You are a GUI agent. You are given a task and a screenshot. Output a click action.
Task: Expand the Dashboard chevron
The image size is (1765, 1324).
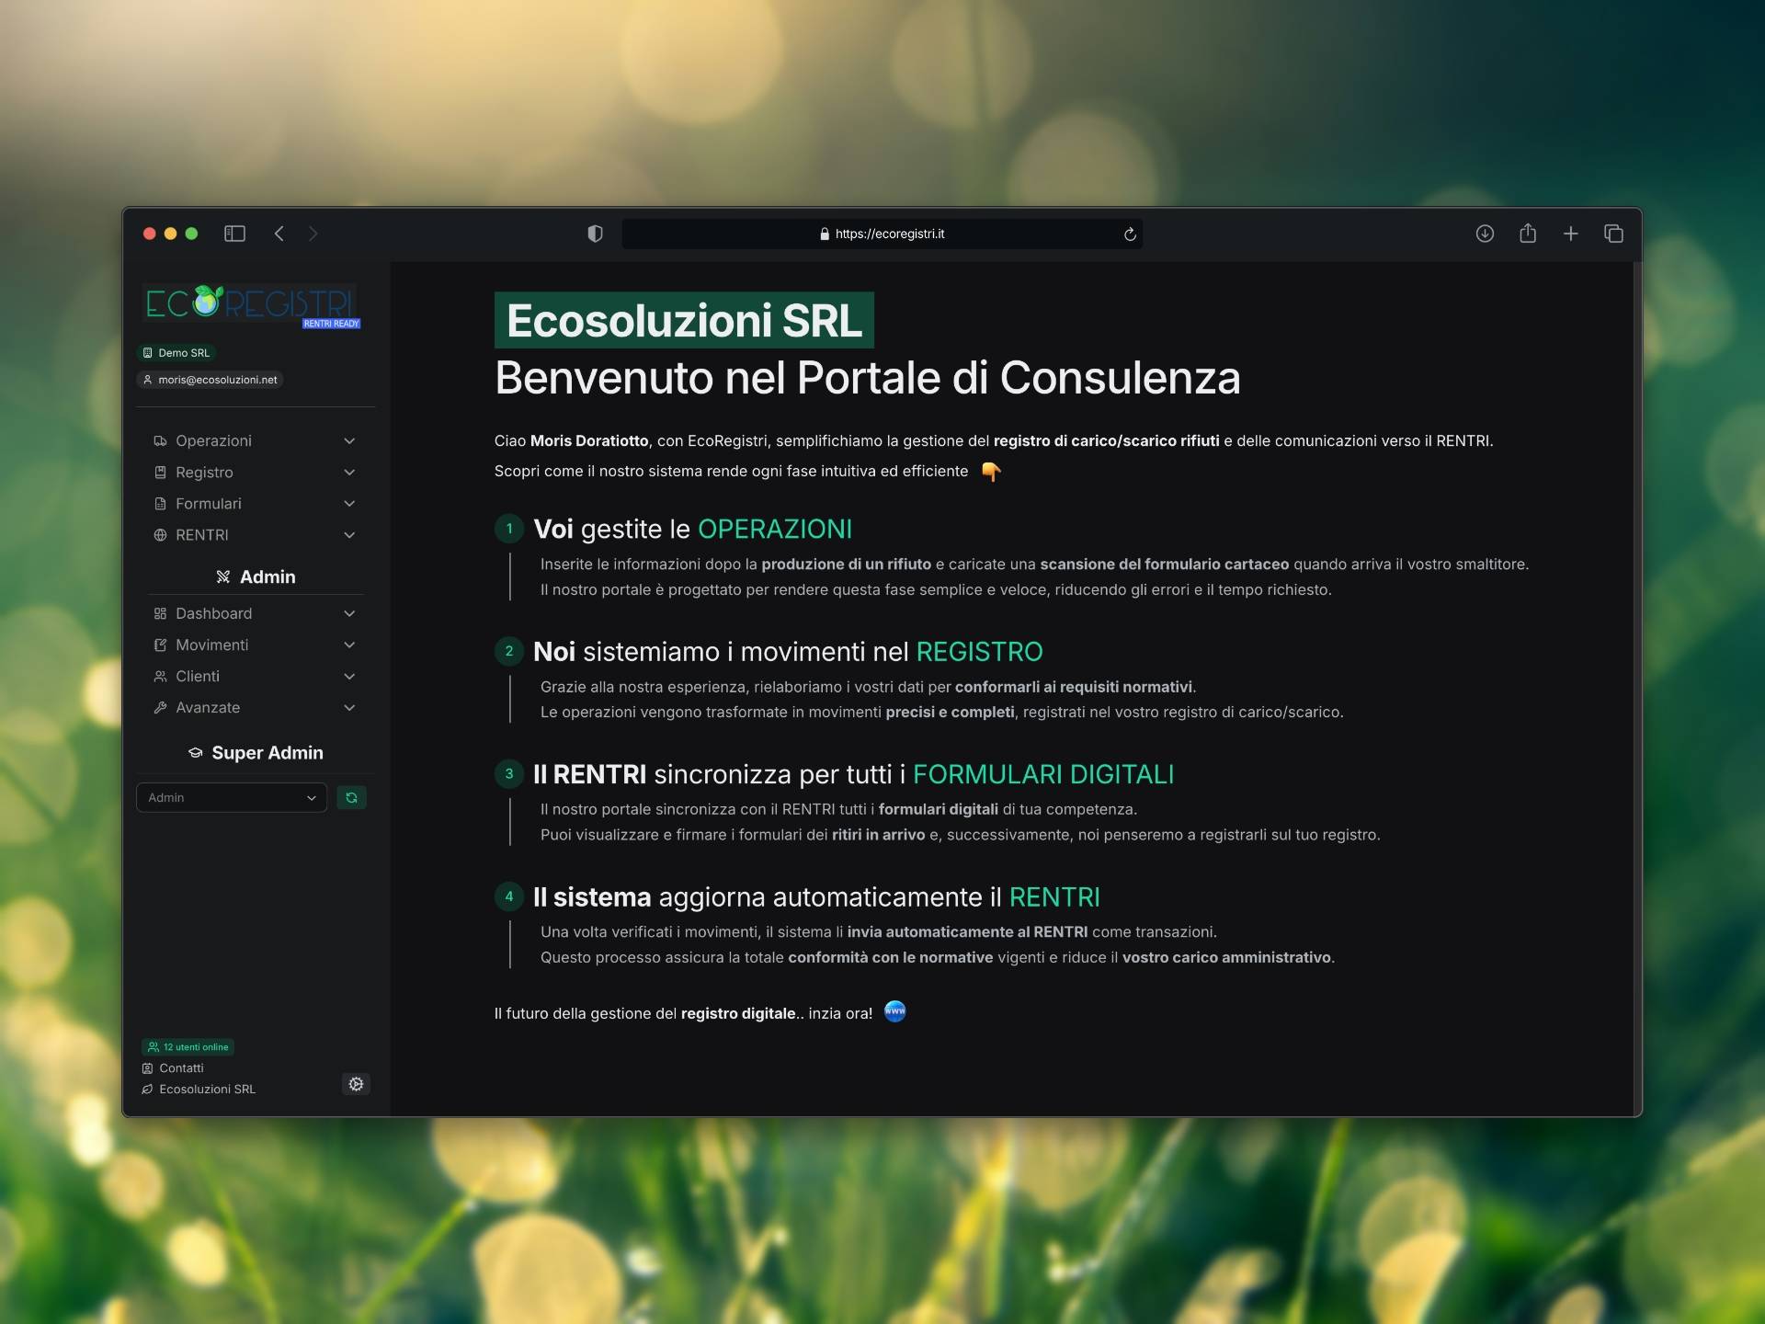click(349, 613)
